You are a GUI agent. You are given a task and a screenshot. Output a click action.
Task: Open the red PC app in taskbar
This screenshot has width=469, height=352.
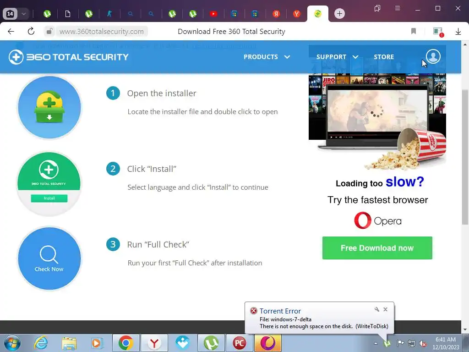tap(239, 343)
